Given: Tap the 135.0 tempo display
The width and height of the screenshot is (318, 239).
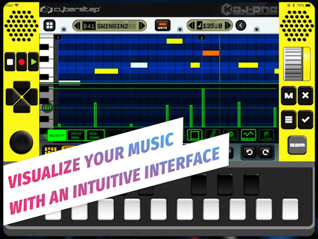Looking at the screenshot, I should pyautogui.click(x=210, y=26).
